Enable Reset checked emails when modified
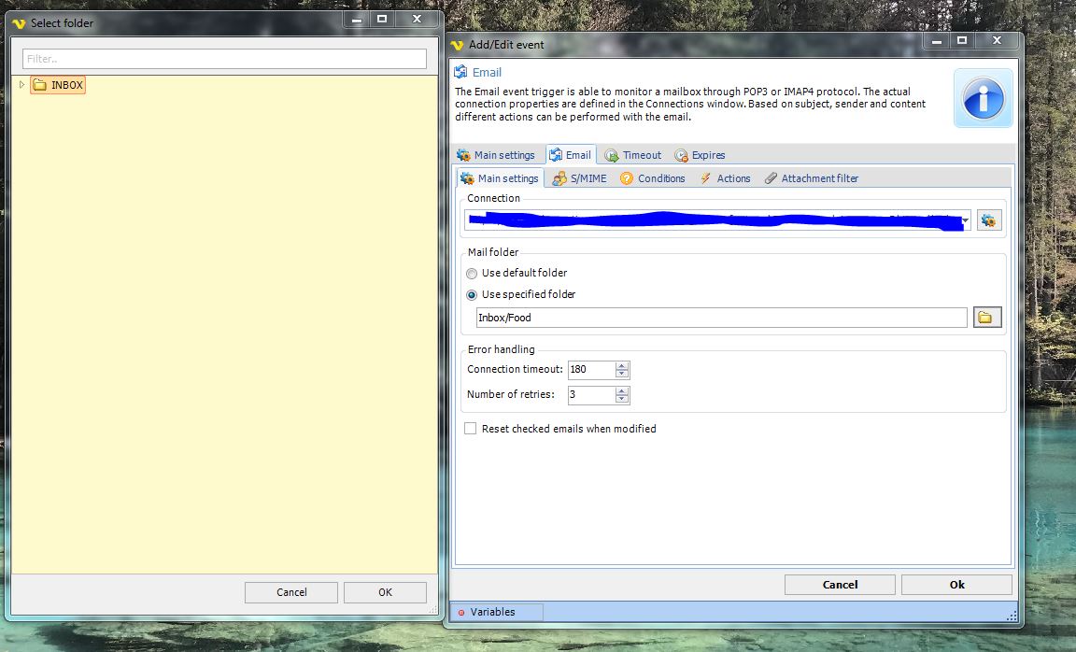1076x652 pixels. (472, 429)
